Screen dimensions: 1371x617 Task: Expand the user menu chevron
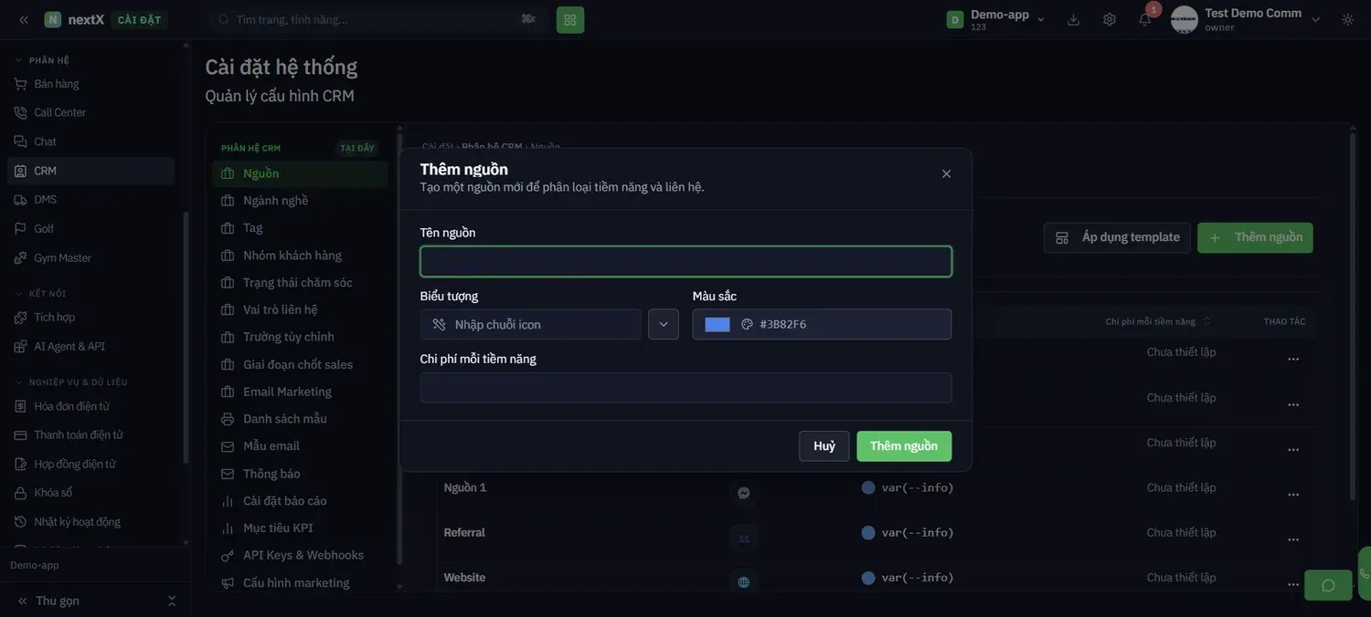(x=1316, y=19)
